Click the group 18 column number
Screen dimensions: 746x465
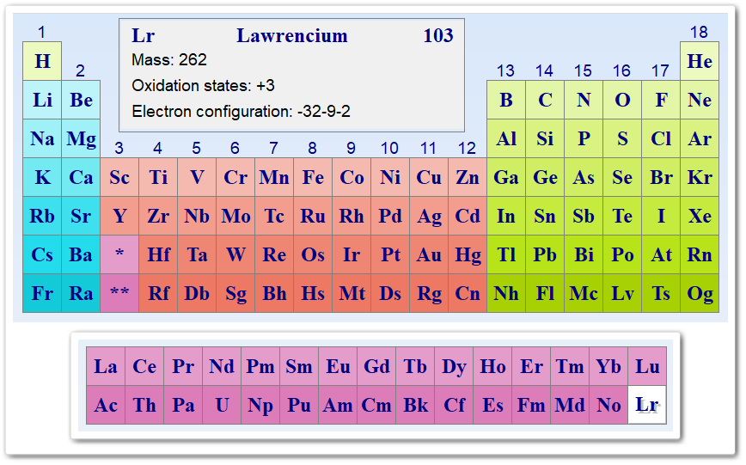coord(699,33)
